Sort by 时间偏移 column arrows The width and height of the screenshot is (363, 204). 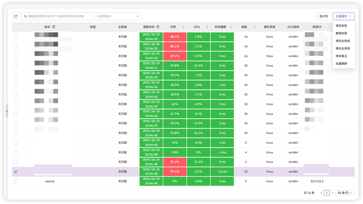[x=231, y=27]
